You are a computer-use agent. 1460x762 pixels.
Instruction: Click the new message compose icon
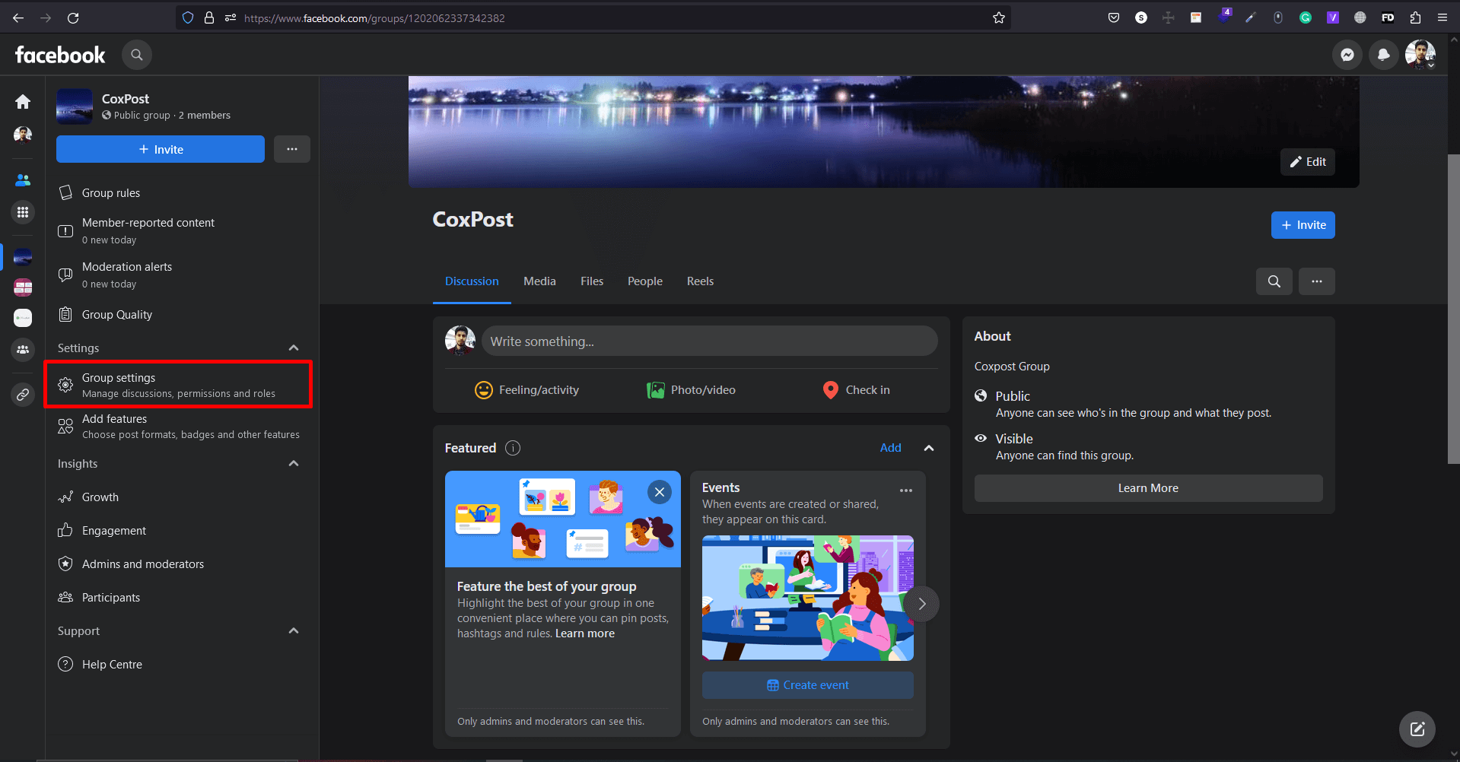tap(1417, 729)
